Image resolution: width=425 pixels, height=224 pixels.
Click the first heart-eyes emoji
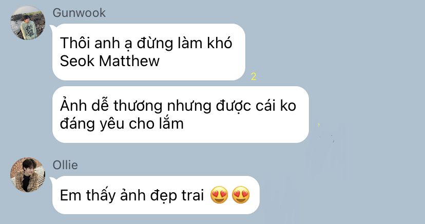tap(219, 195)
